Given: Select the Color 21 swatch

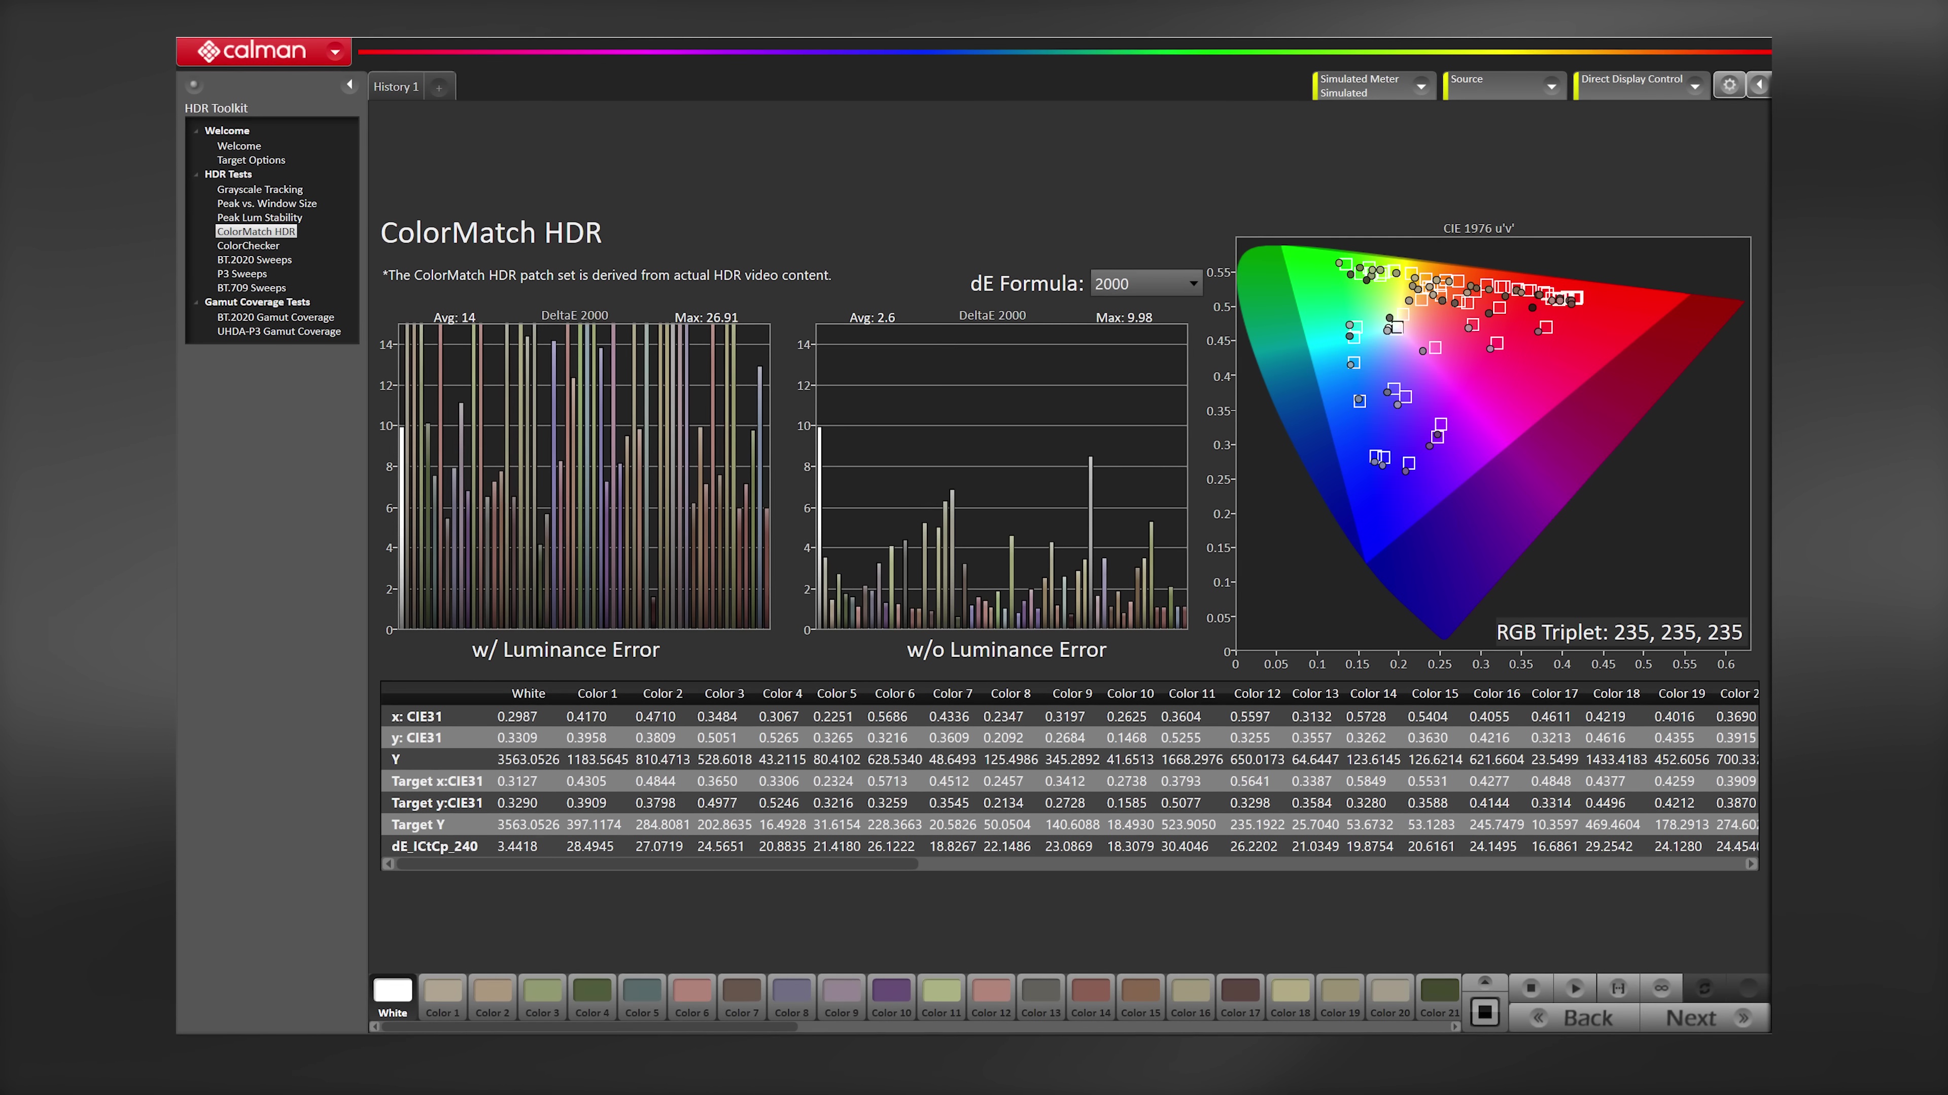Looking at the screenshot, I should (x=1440, y=998).
